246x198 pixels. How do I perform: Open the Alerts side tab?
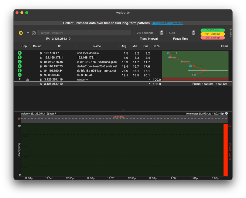(230, 34)
